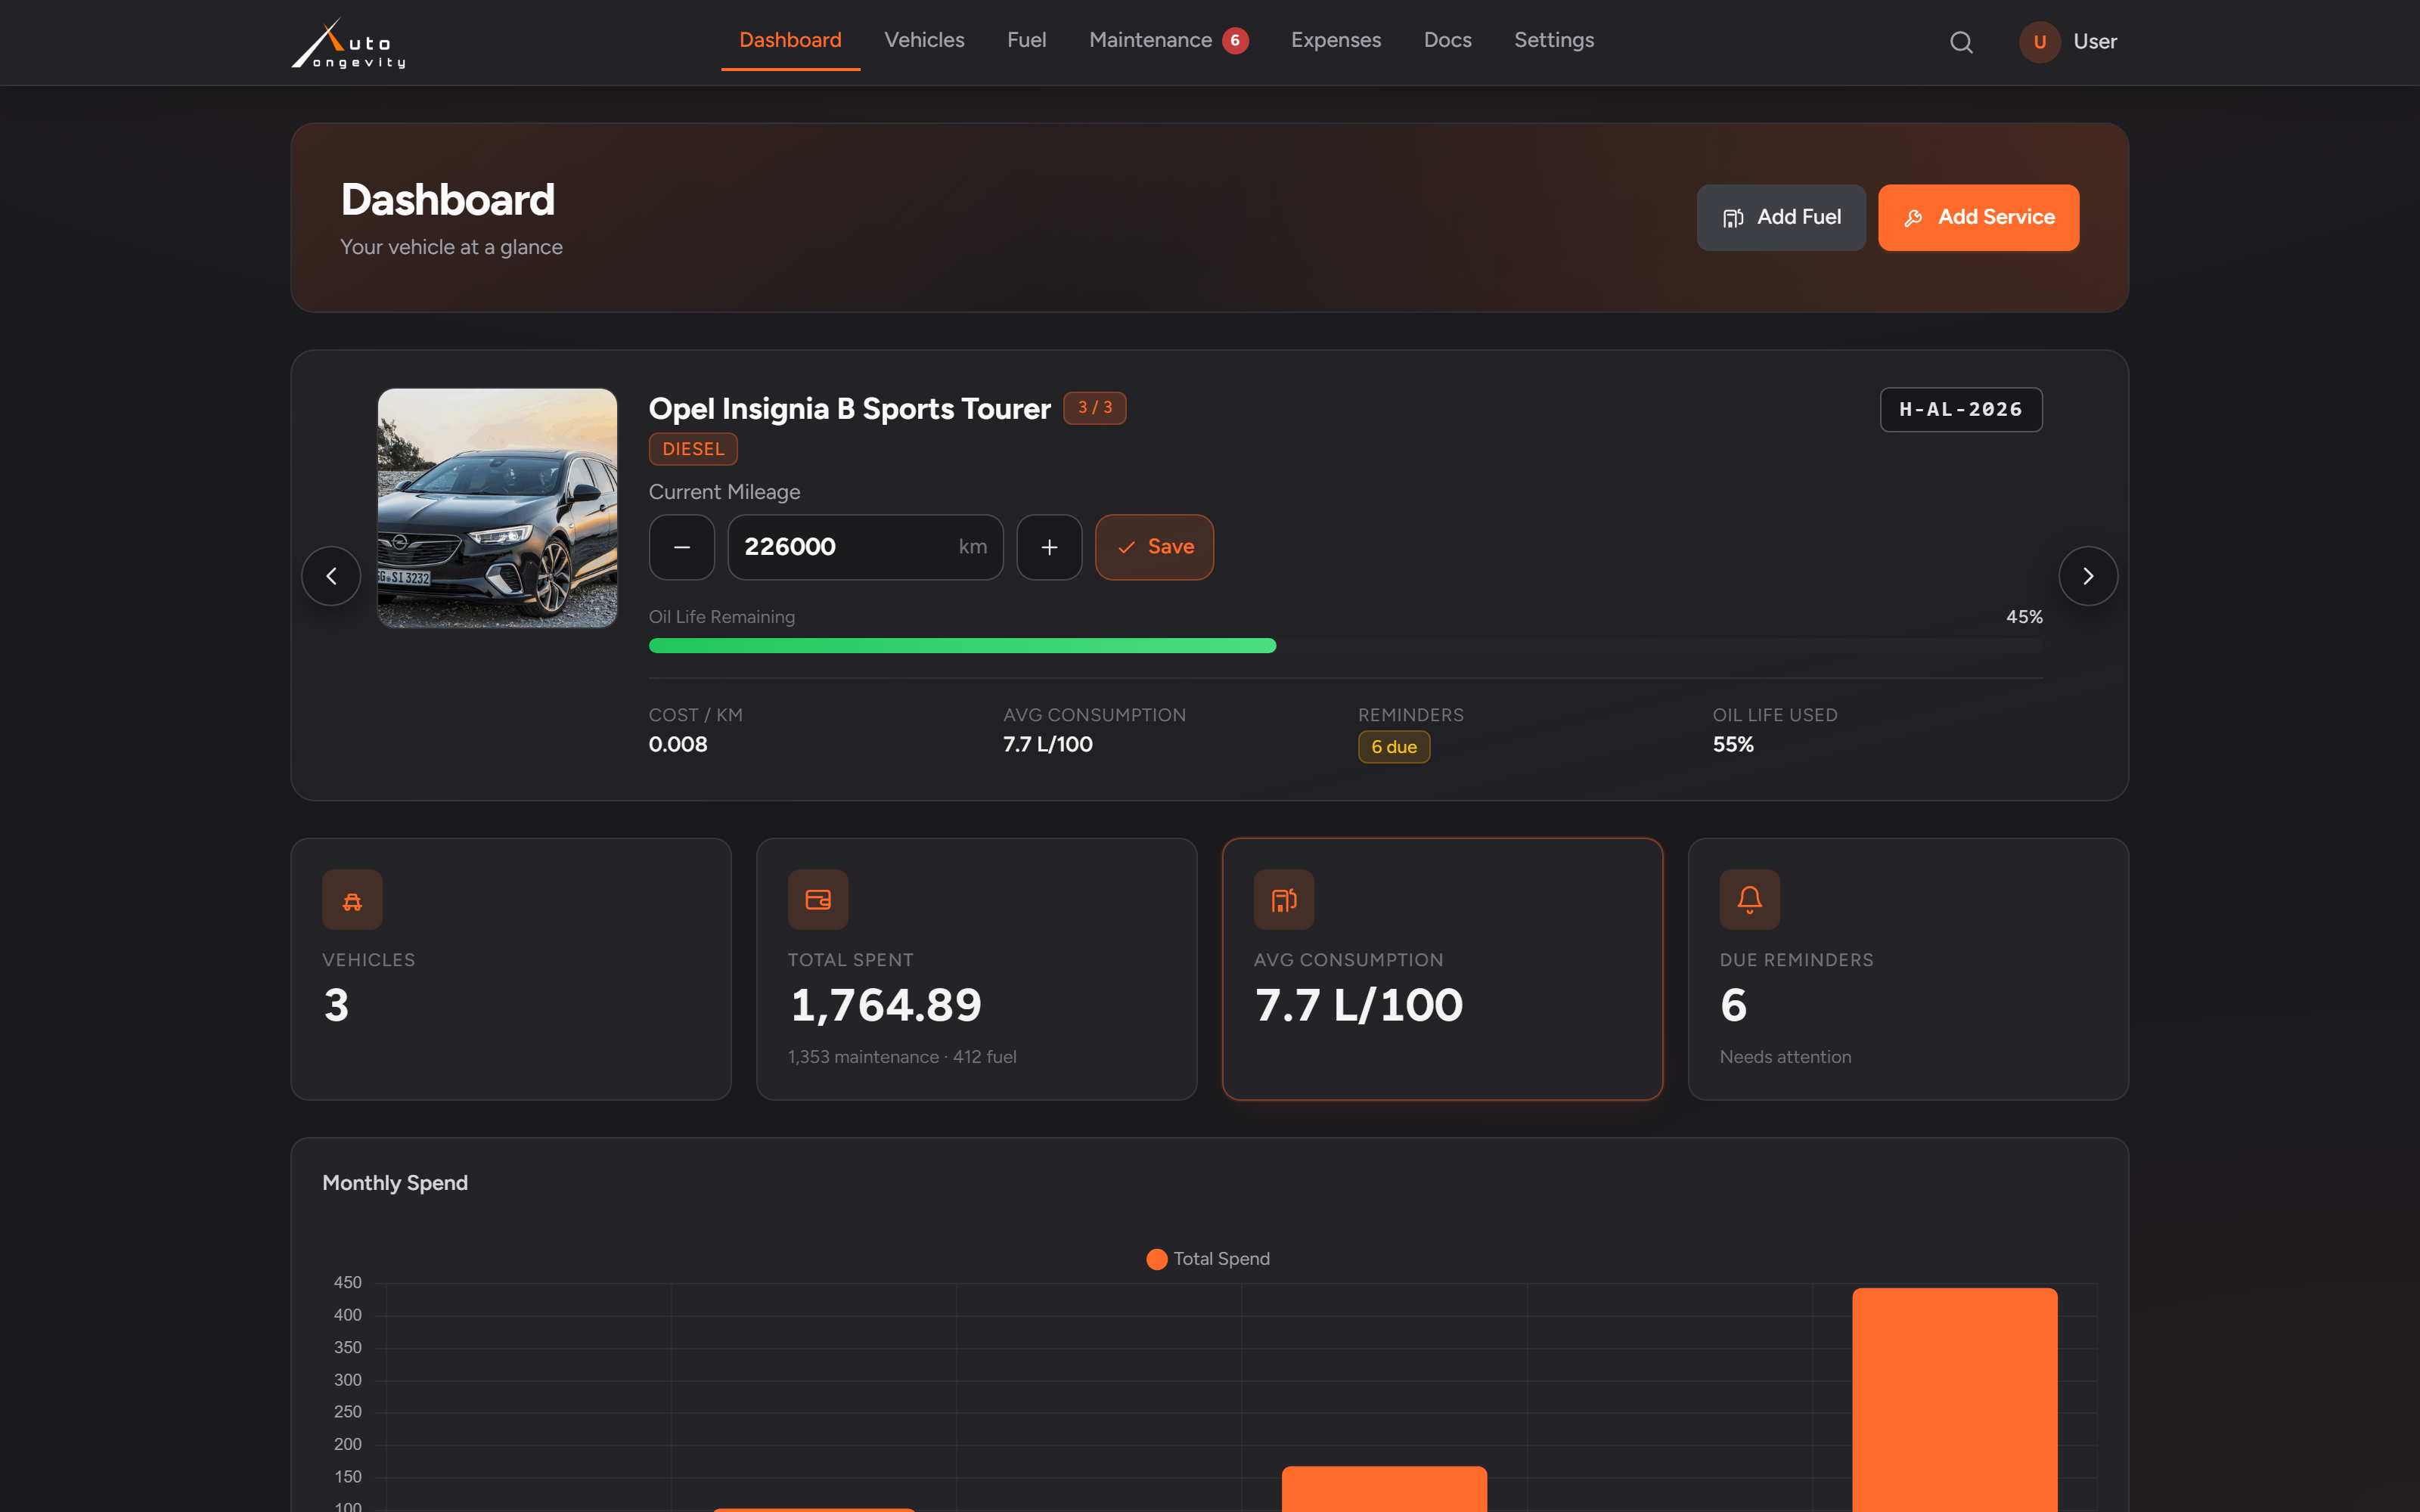Click the Due Reminders card showing 6

tap(1908, 969)
